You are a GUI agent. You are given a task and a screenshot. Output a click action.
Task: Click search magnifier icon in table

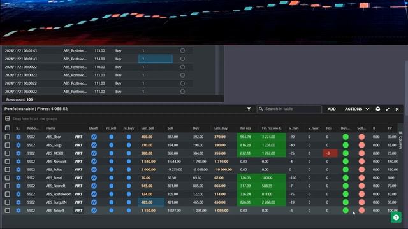pos(261,109)
